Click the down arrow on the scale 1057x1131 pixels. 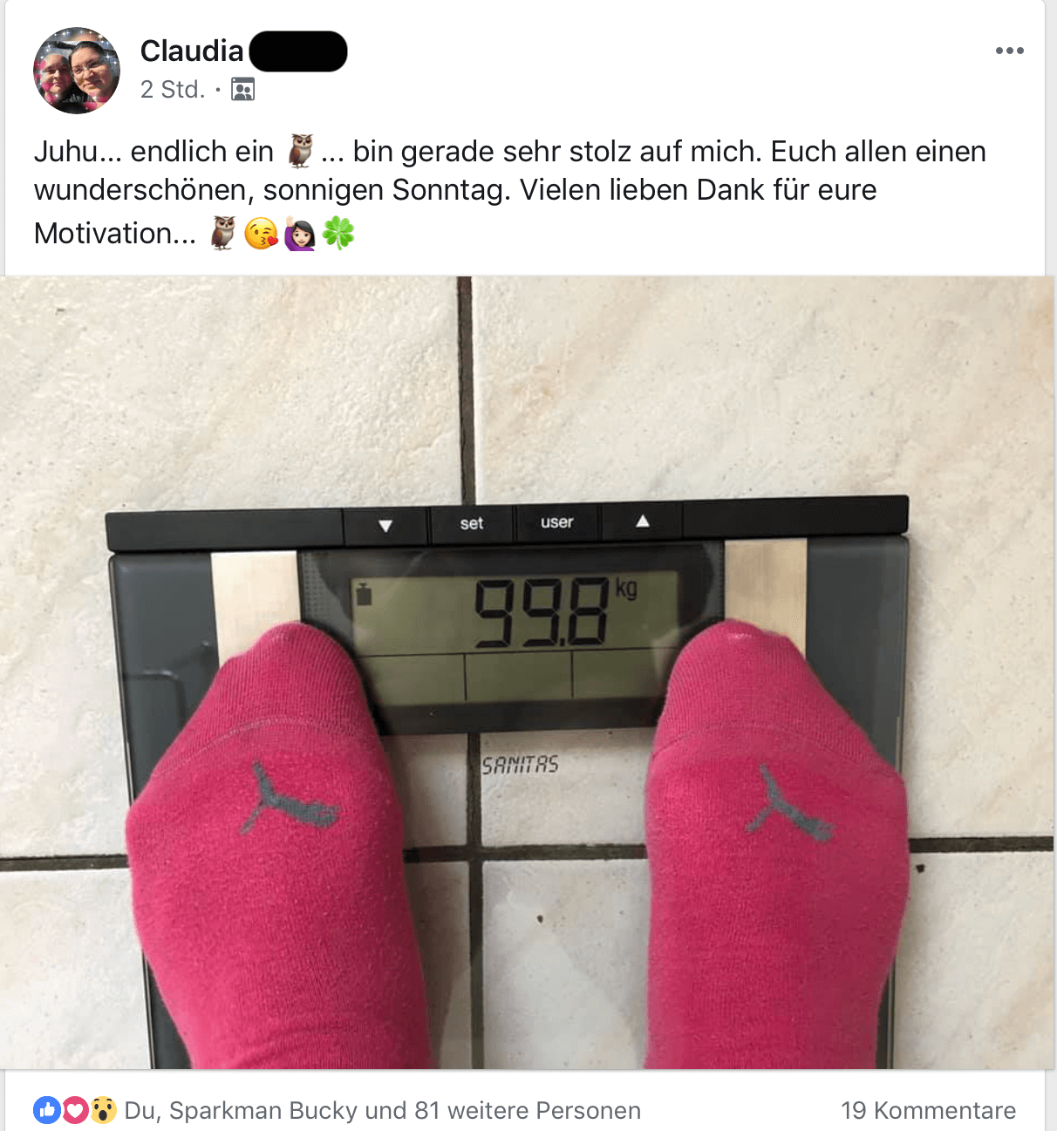point(385,526)
